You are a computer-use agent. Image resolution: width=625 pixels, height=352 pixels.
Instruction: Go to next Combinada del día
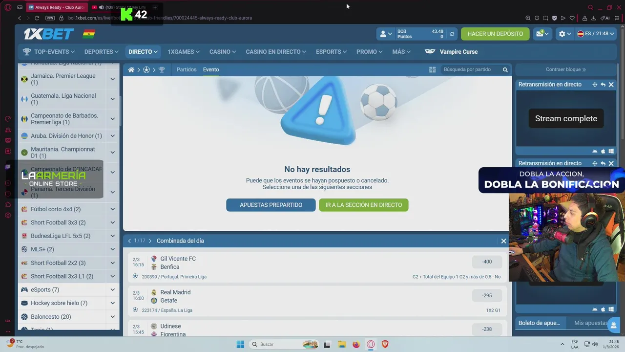point(150,241)
